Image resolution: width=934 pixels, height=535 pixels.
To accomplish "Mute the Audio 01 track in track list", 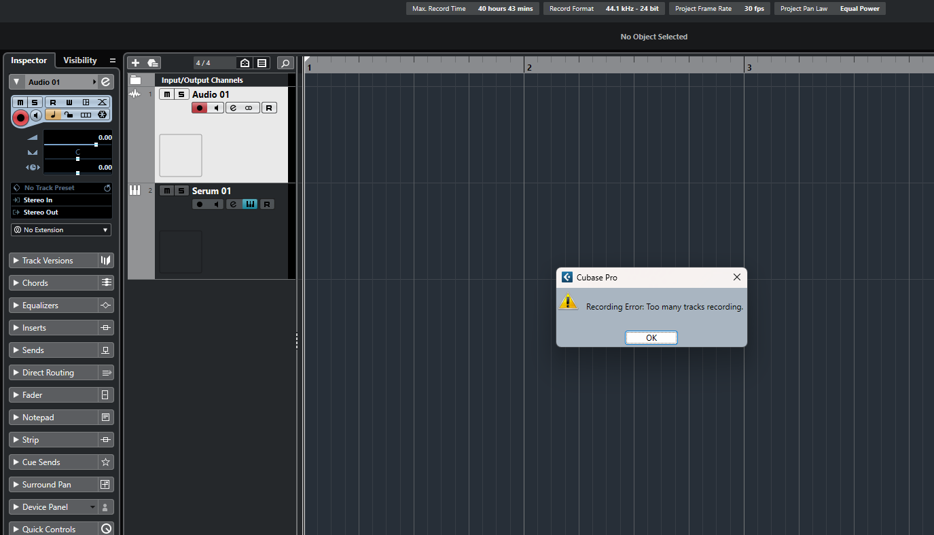I will (x=166, y=94).
